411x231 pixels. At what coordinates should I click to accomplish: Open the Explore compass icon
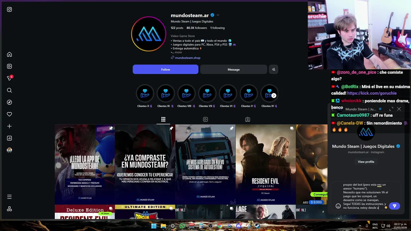pos(9,102)
